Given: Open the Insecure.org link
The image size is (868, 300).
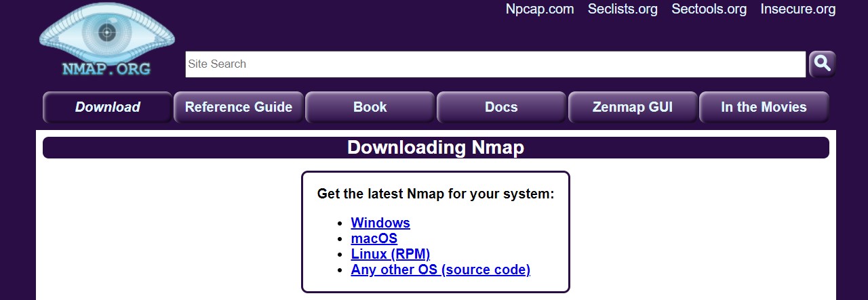Looking at the screenshot, I should [x=798, y=9].
